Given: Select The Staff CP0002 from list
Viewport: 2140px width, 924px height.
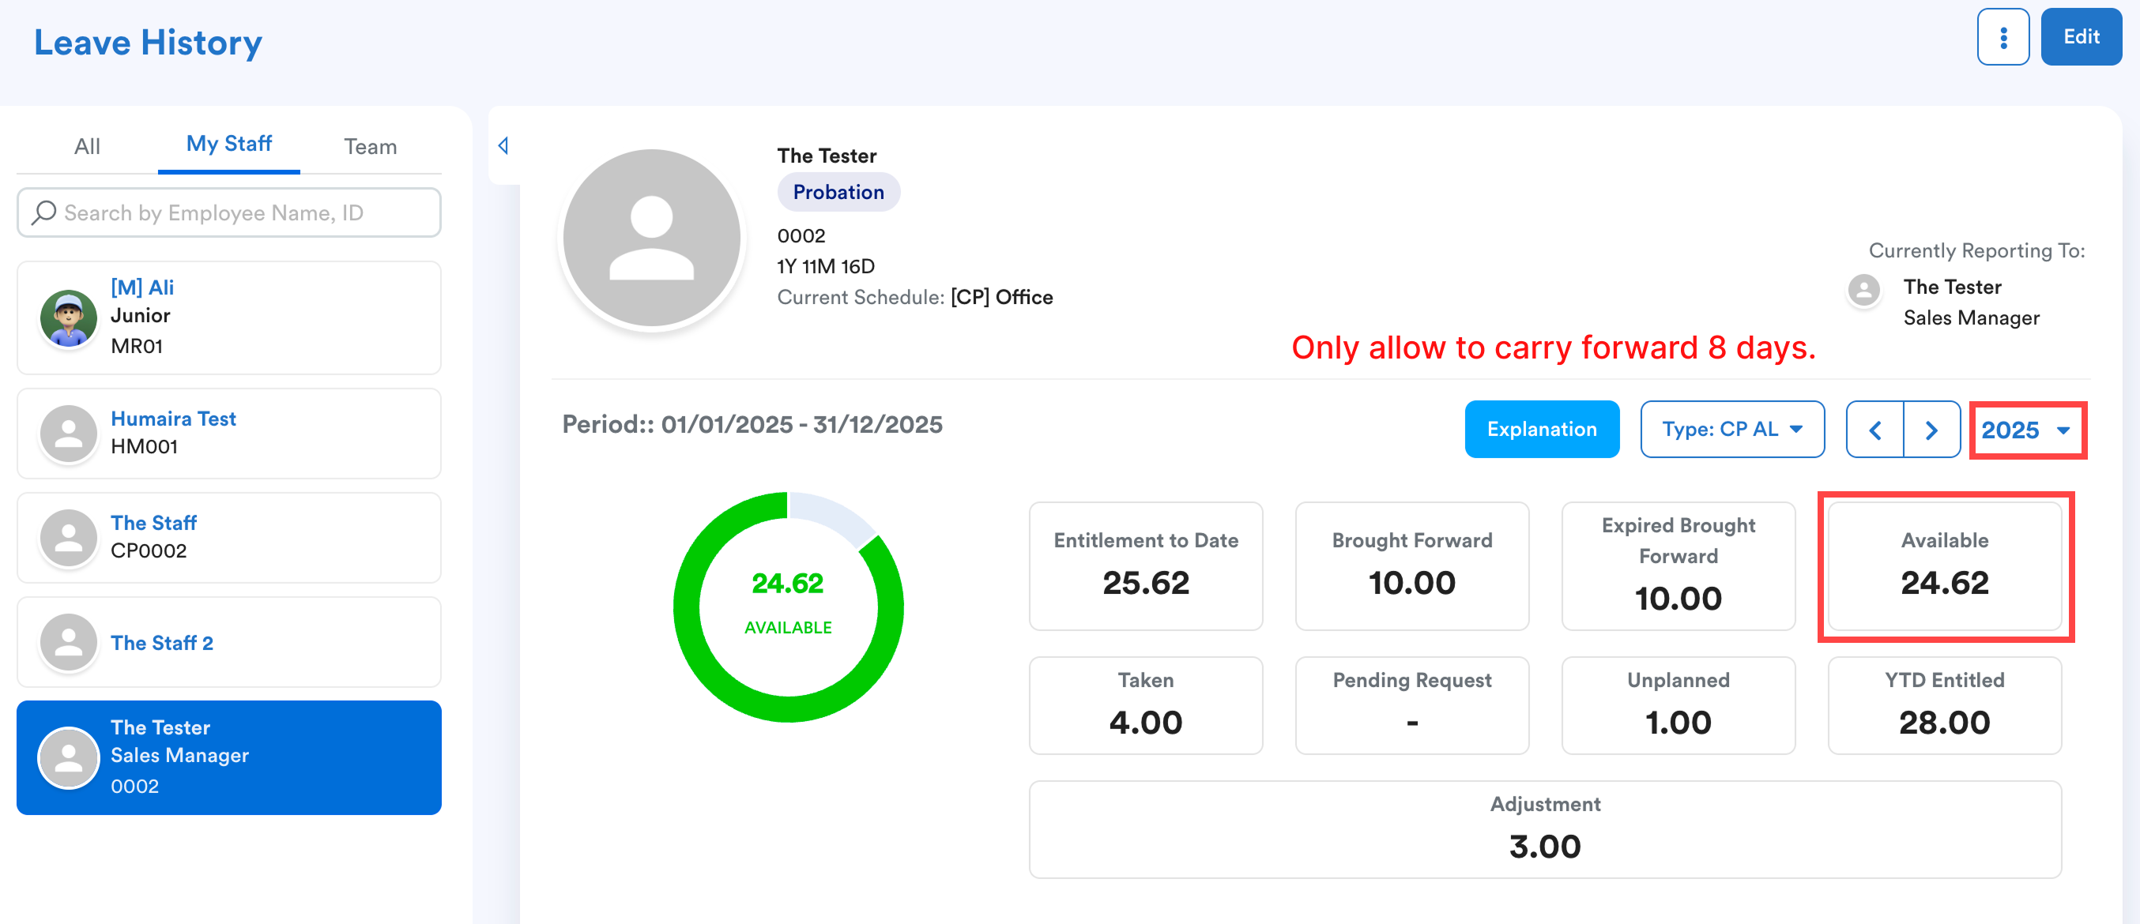Looking at the screenshot, I should [228, 537].
